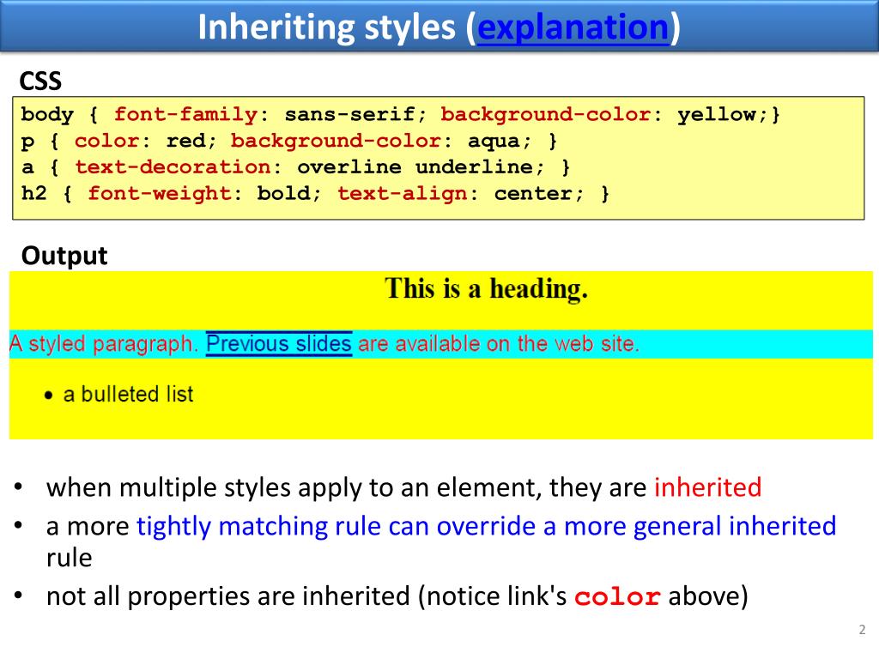The width and height of the screenshot is (879, 659).
Task: Click the 'a { text-decoration' code line
Action: point(296,167)
